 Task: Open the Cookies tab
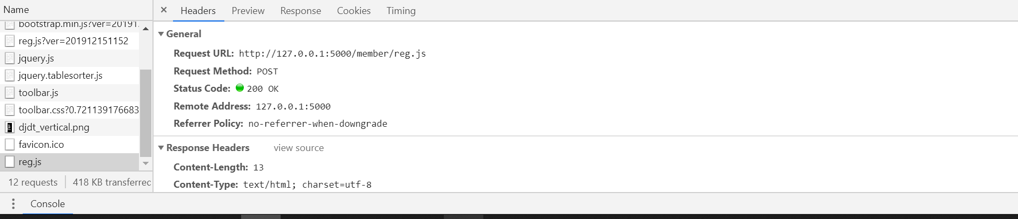tap(354, 11)
